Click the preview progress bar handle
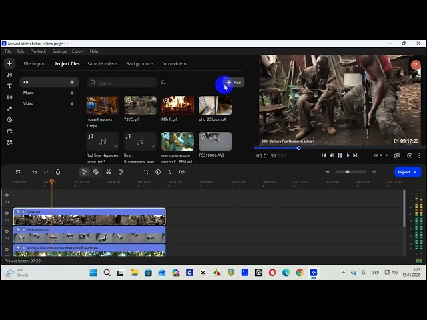 coord(298,148)
